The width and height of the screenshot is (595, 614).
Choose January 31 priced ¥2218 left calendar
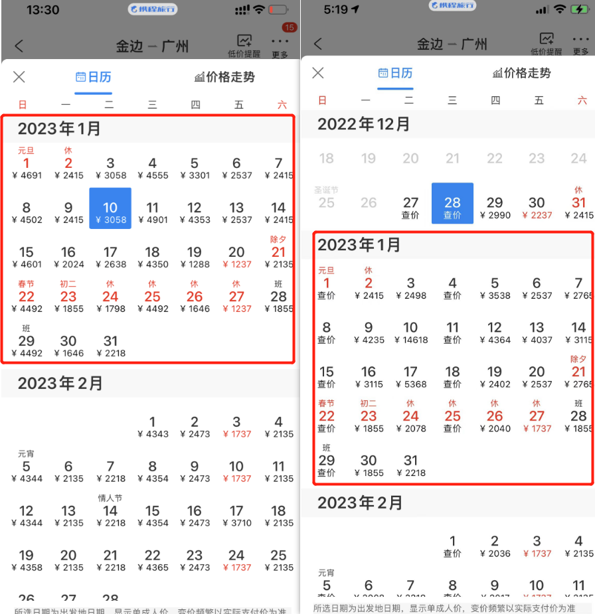pyautogui.click(x=110, y=346)
